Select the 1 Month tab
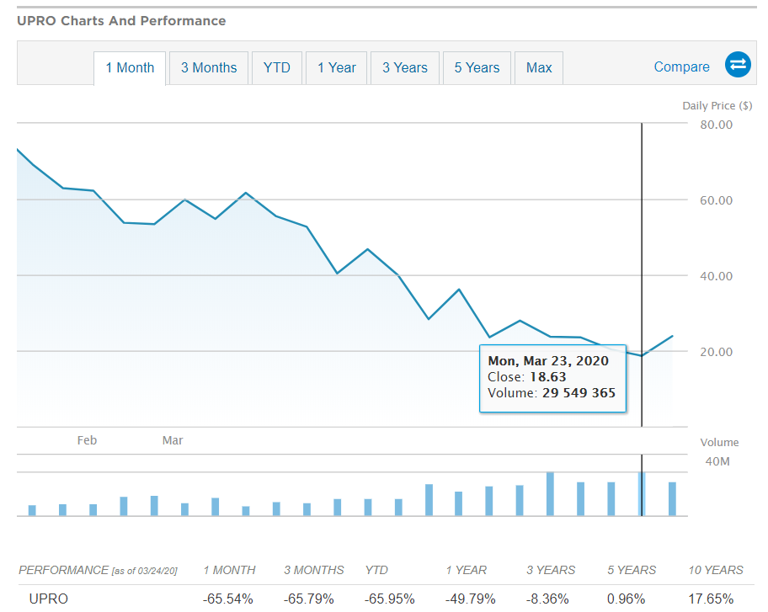768x612 pixels. tap(130, 68)
